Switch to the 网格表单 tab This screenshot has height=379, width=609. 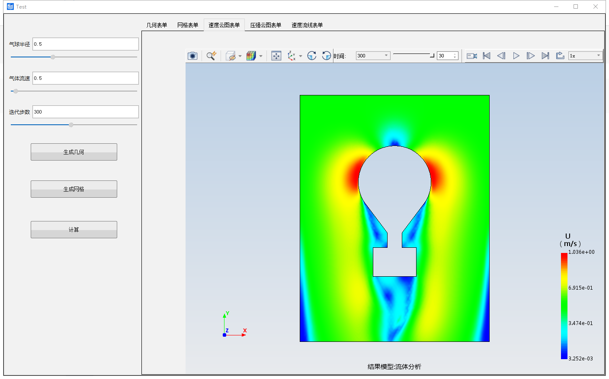pos(188,25)
